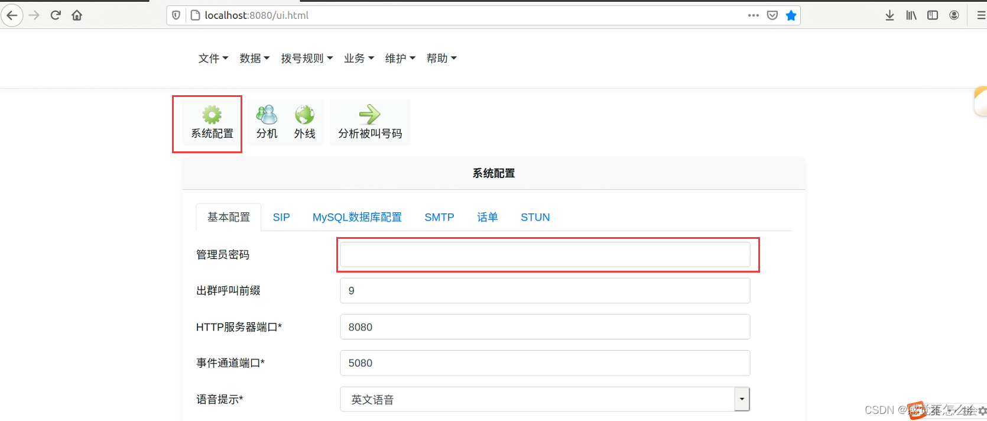Image resolution: width=987 pixels, height=421 pixels.
Task: Open the SMTP tab
Action: (x=439, y=217)
